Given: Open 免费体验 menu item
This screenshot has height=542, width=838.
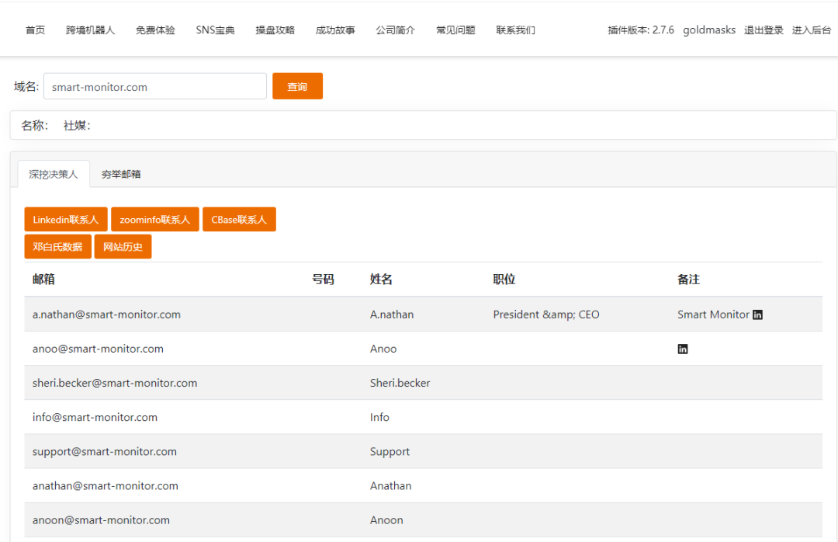Looking at the screenshot, I should [155, 30].
